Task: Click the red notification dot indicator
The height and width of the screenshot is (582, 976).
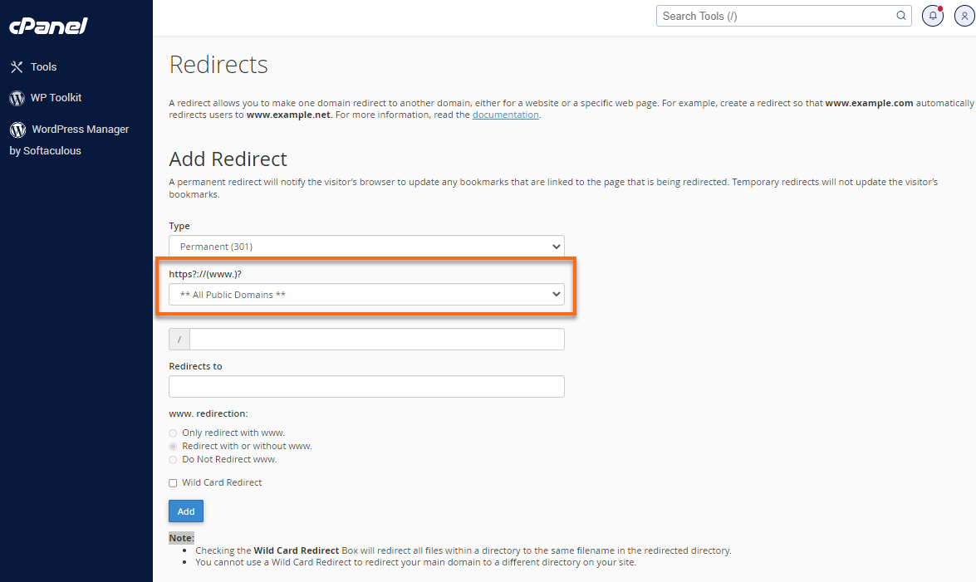Action: pyautogui.click(x=940, y=7)
